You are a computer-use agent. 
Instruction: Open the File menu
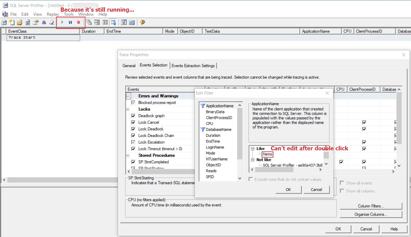[x=14, y=14]
